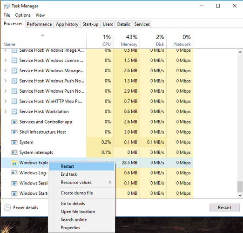
Task: Expand Service Host: Windows License group
Action: pyautogui.click(x=6, y=60)
